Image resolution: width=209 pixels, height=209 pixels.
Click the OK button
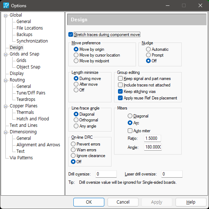(x=89, y=202)
